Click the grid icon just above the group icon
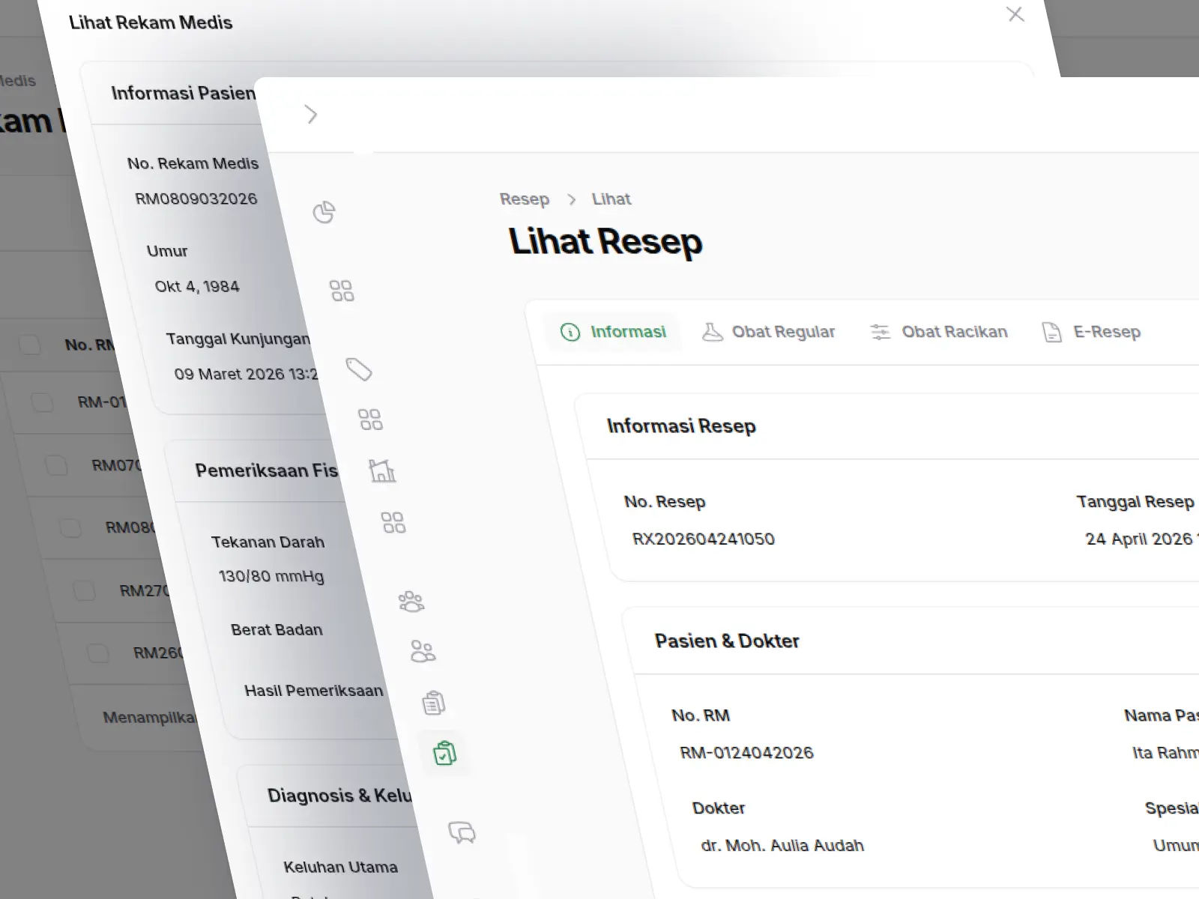 pos(393,522)
